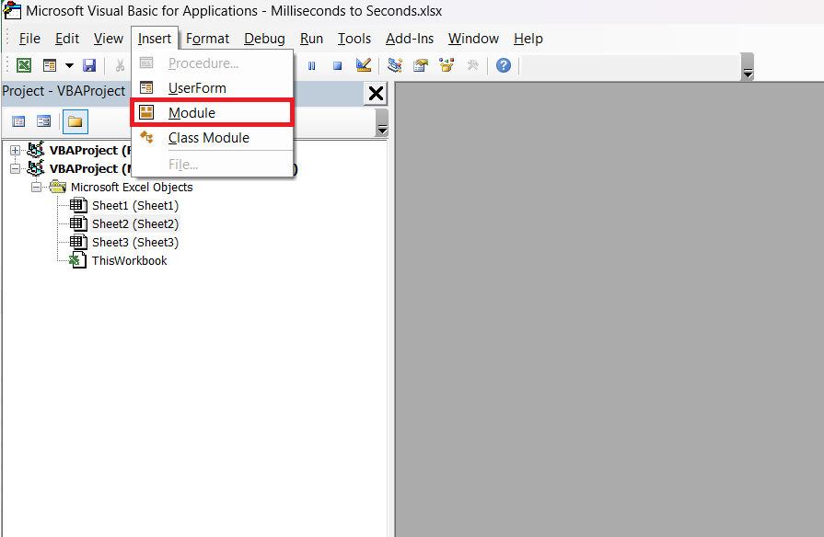Click the VBA application icon in title bar

[12, 10]
